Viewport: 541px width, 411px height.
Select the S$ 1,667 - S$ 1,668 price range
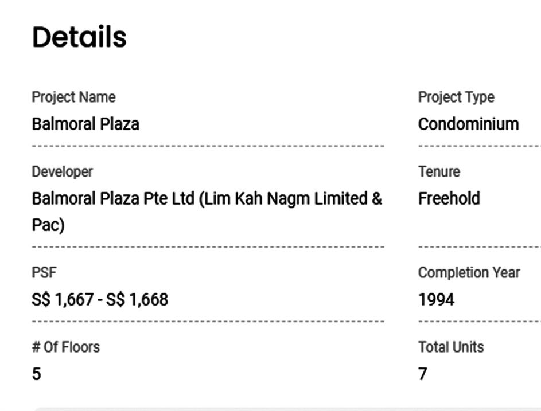pyautogui.click(x=100, y=299)
